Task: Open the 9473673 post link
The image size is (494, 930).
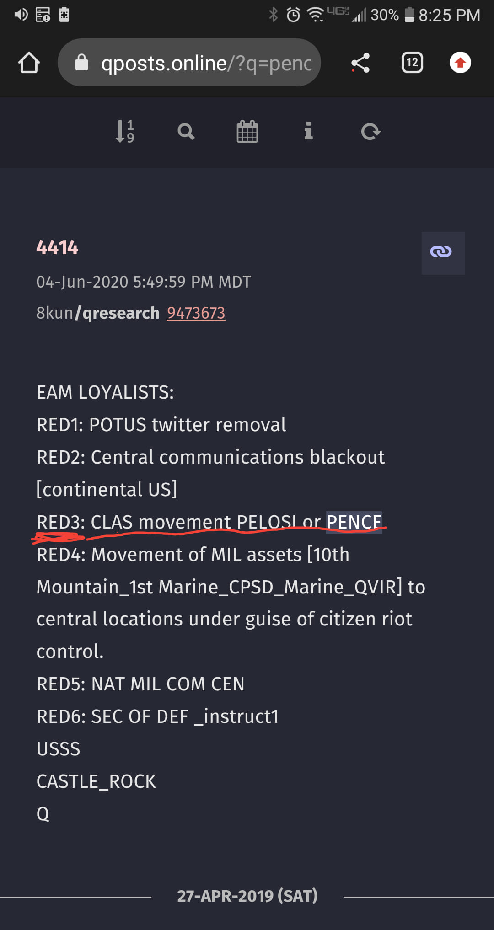Action: 196,313
